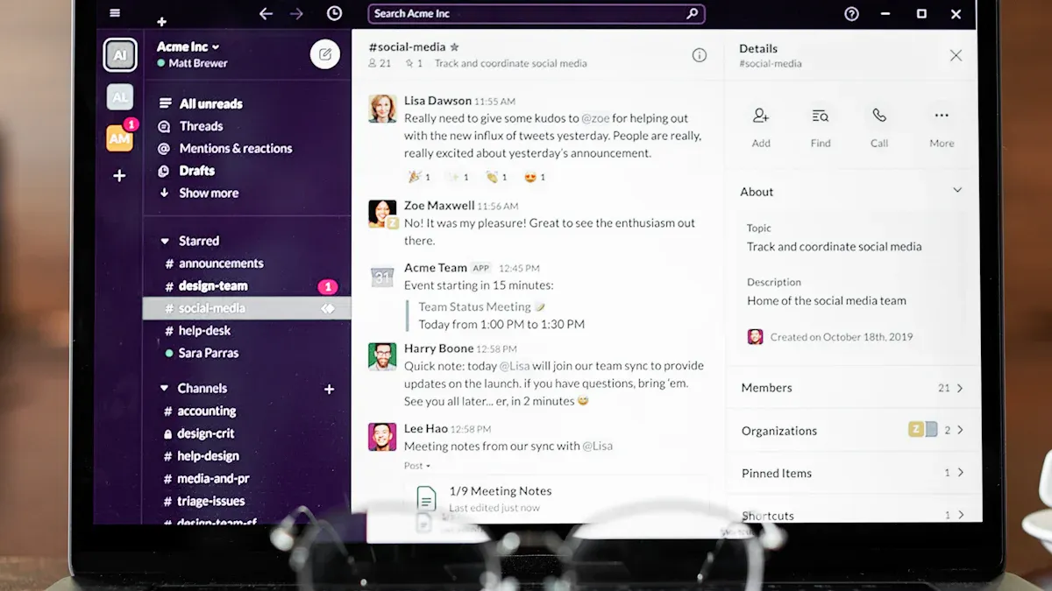This screenshot has height=591, width=1052.
Task: Click the Add people icon in Details
Action: coord(760,116)
